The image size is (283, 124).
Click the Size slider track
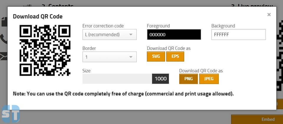pyautogui.click(x=117, y=79)
